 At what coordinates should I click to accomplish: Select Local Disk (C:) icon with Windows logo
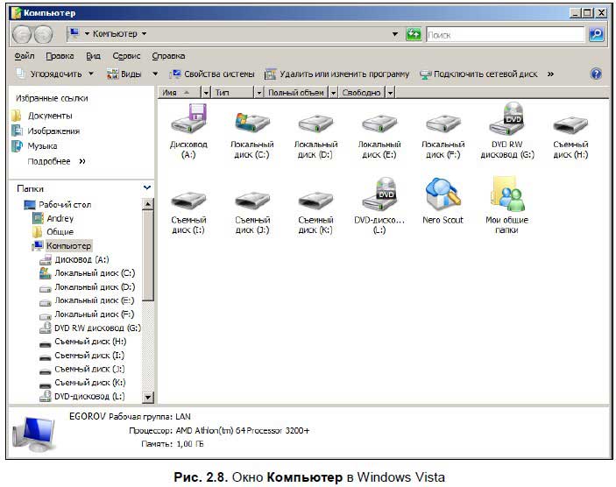pos(252,122)
